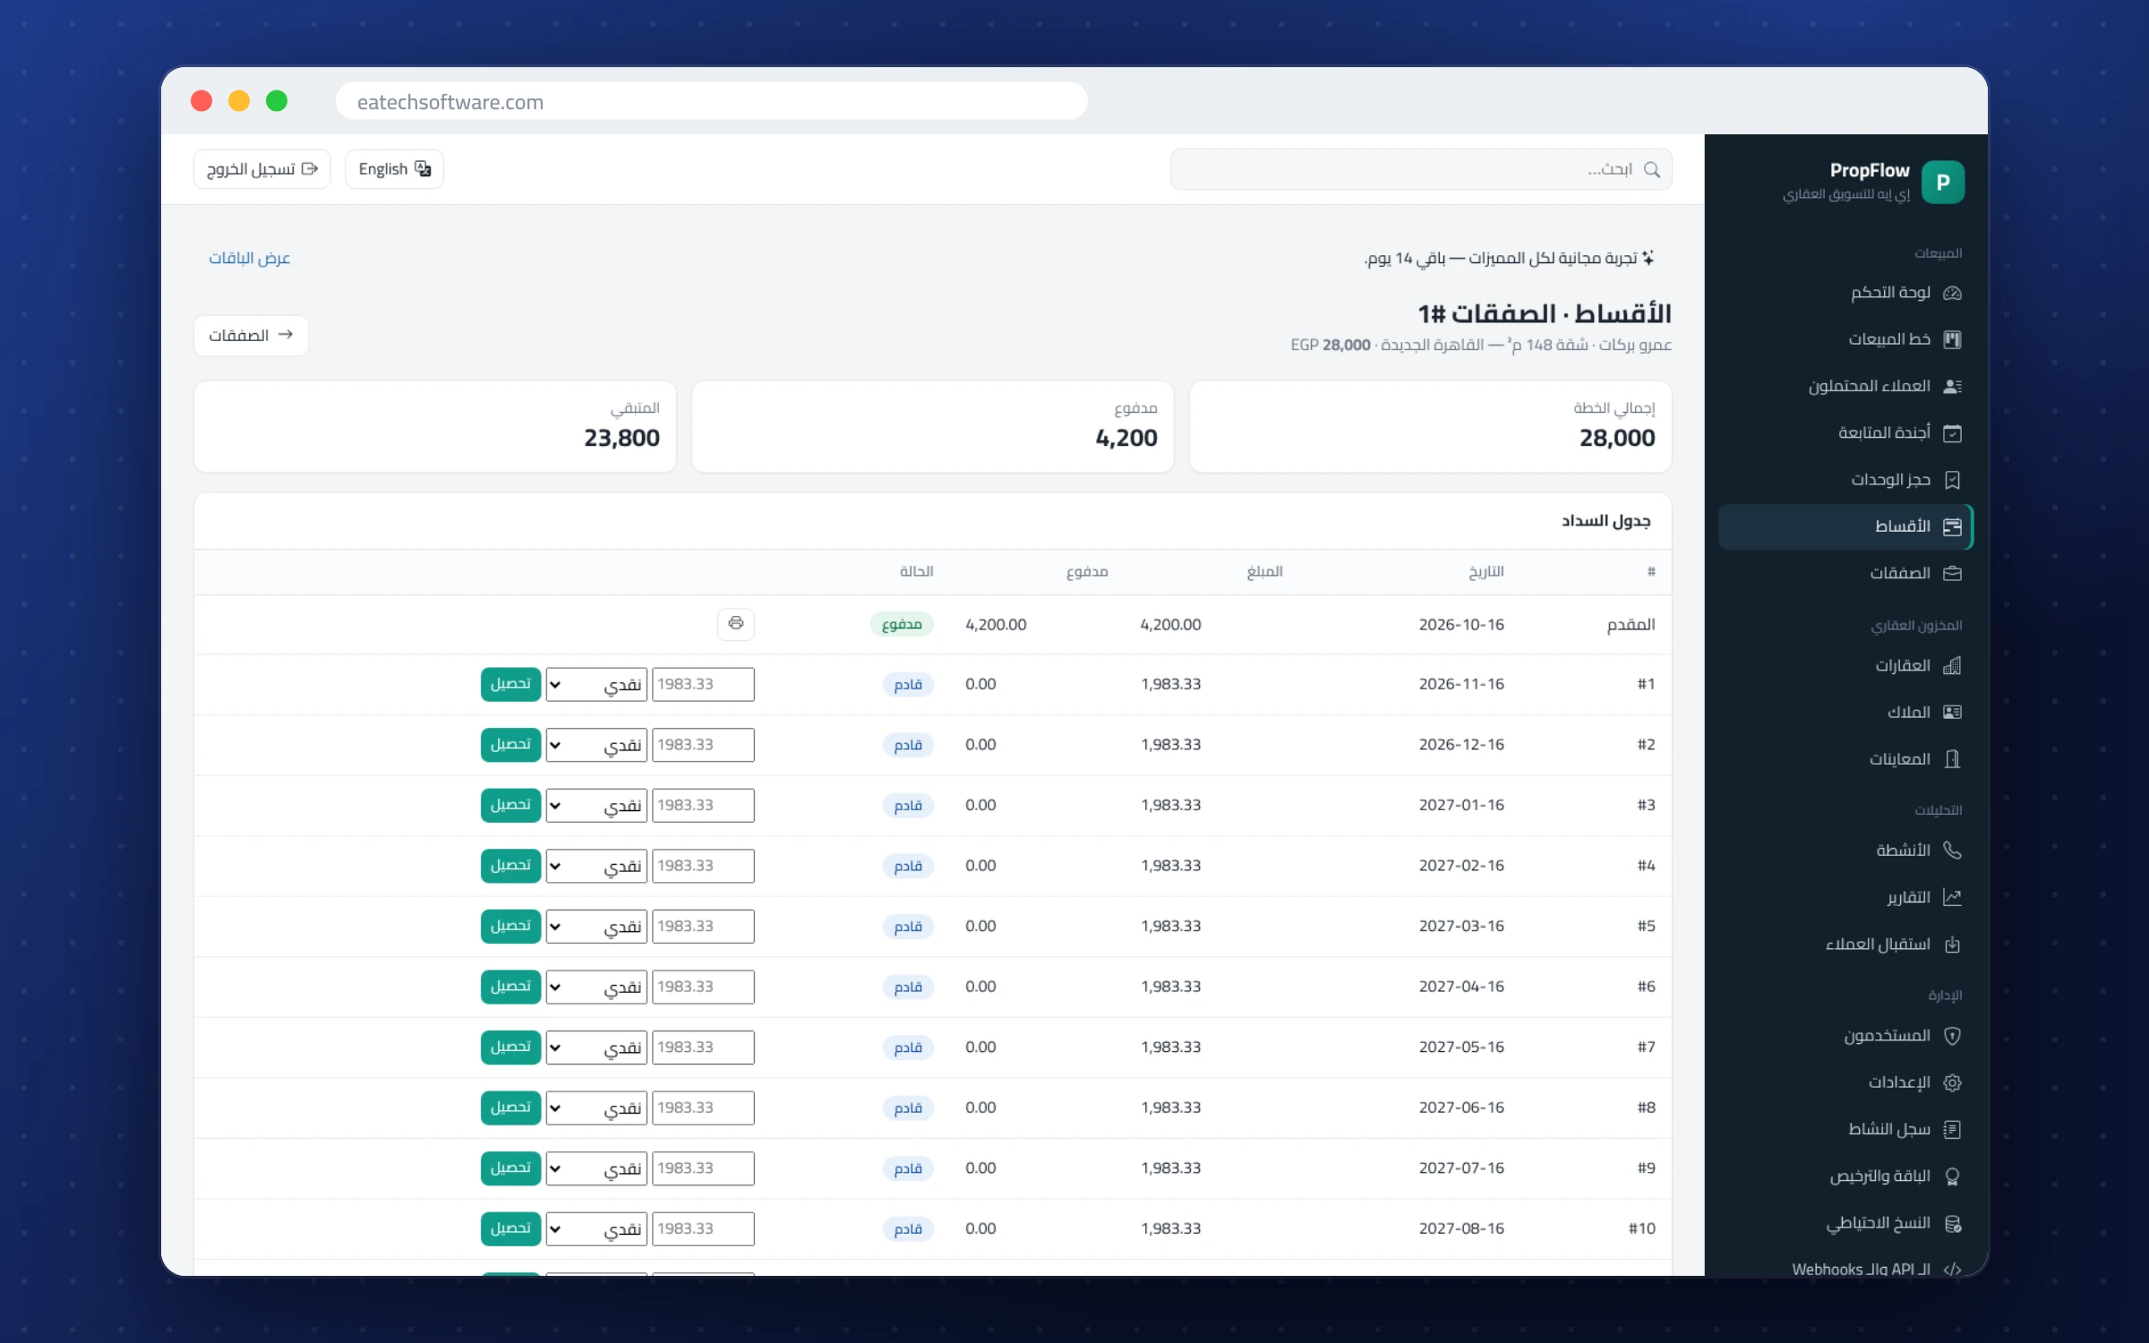Click the backup database icon

pyautogui.click(x=1952, y=1224)
